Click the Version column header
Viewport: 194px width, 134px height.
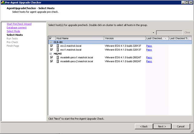(125, 38)
